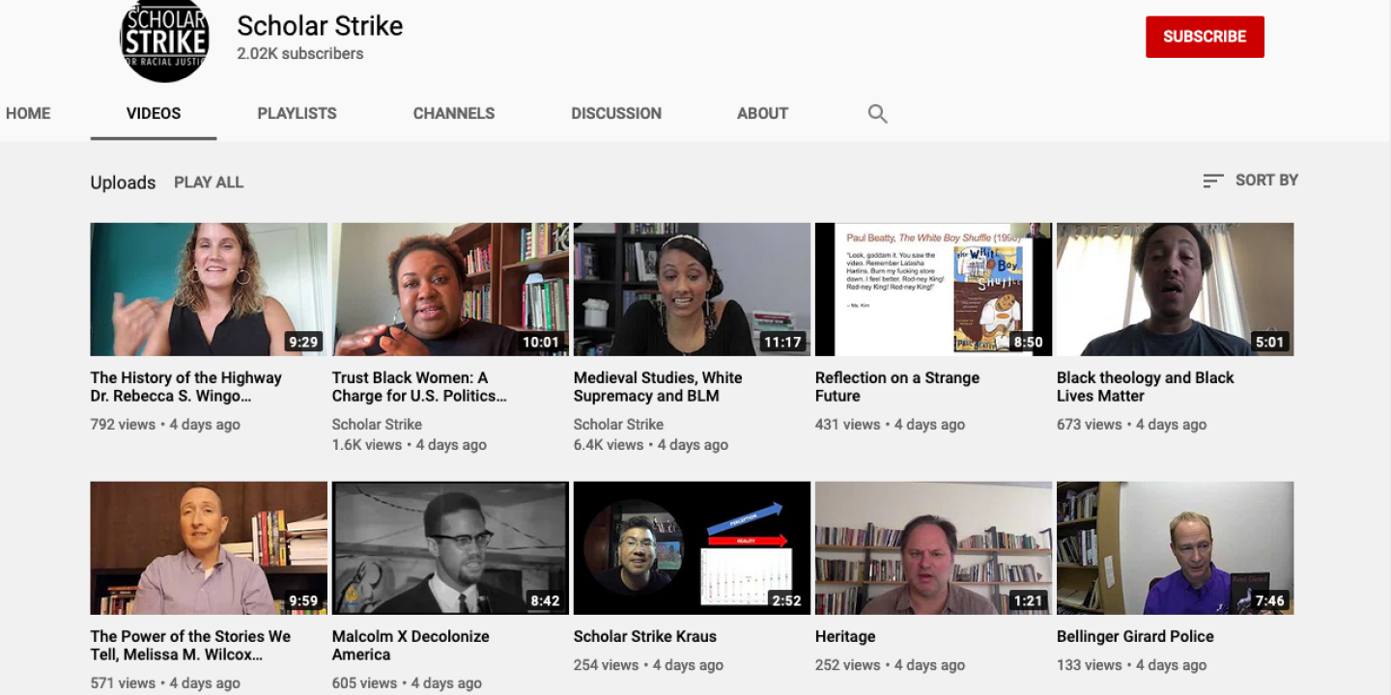View the Discussion tab
This screenshot has height=695, width=1391.
[616, 113]
